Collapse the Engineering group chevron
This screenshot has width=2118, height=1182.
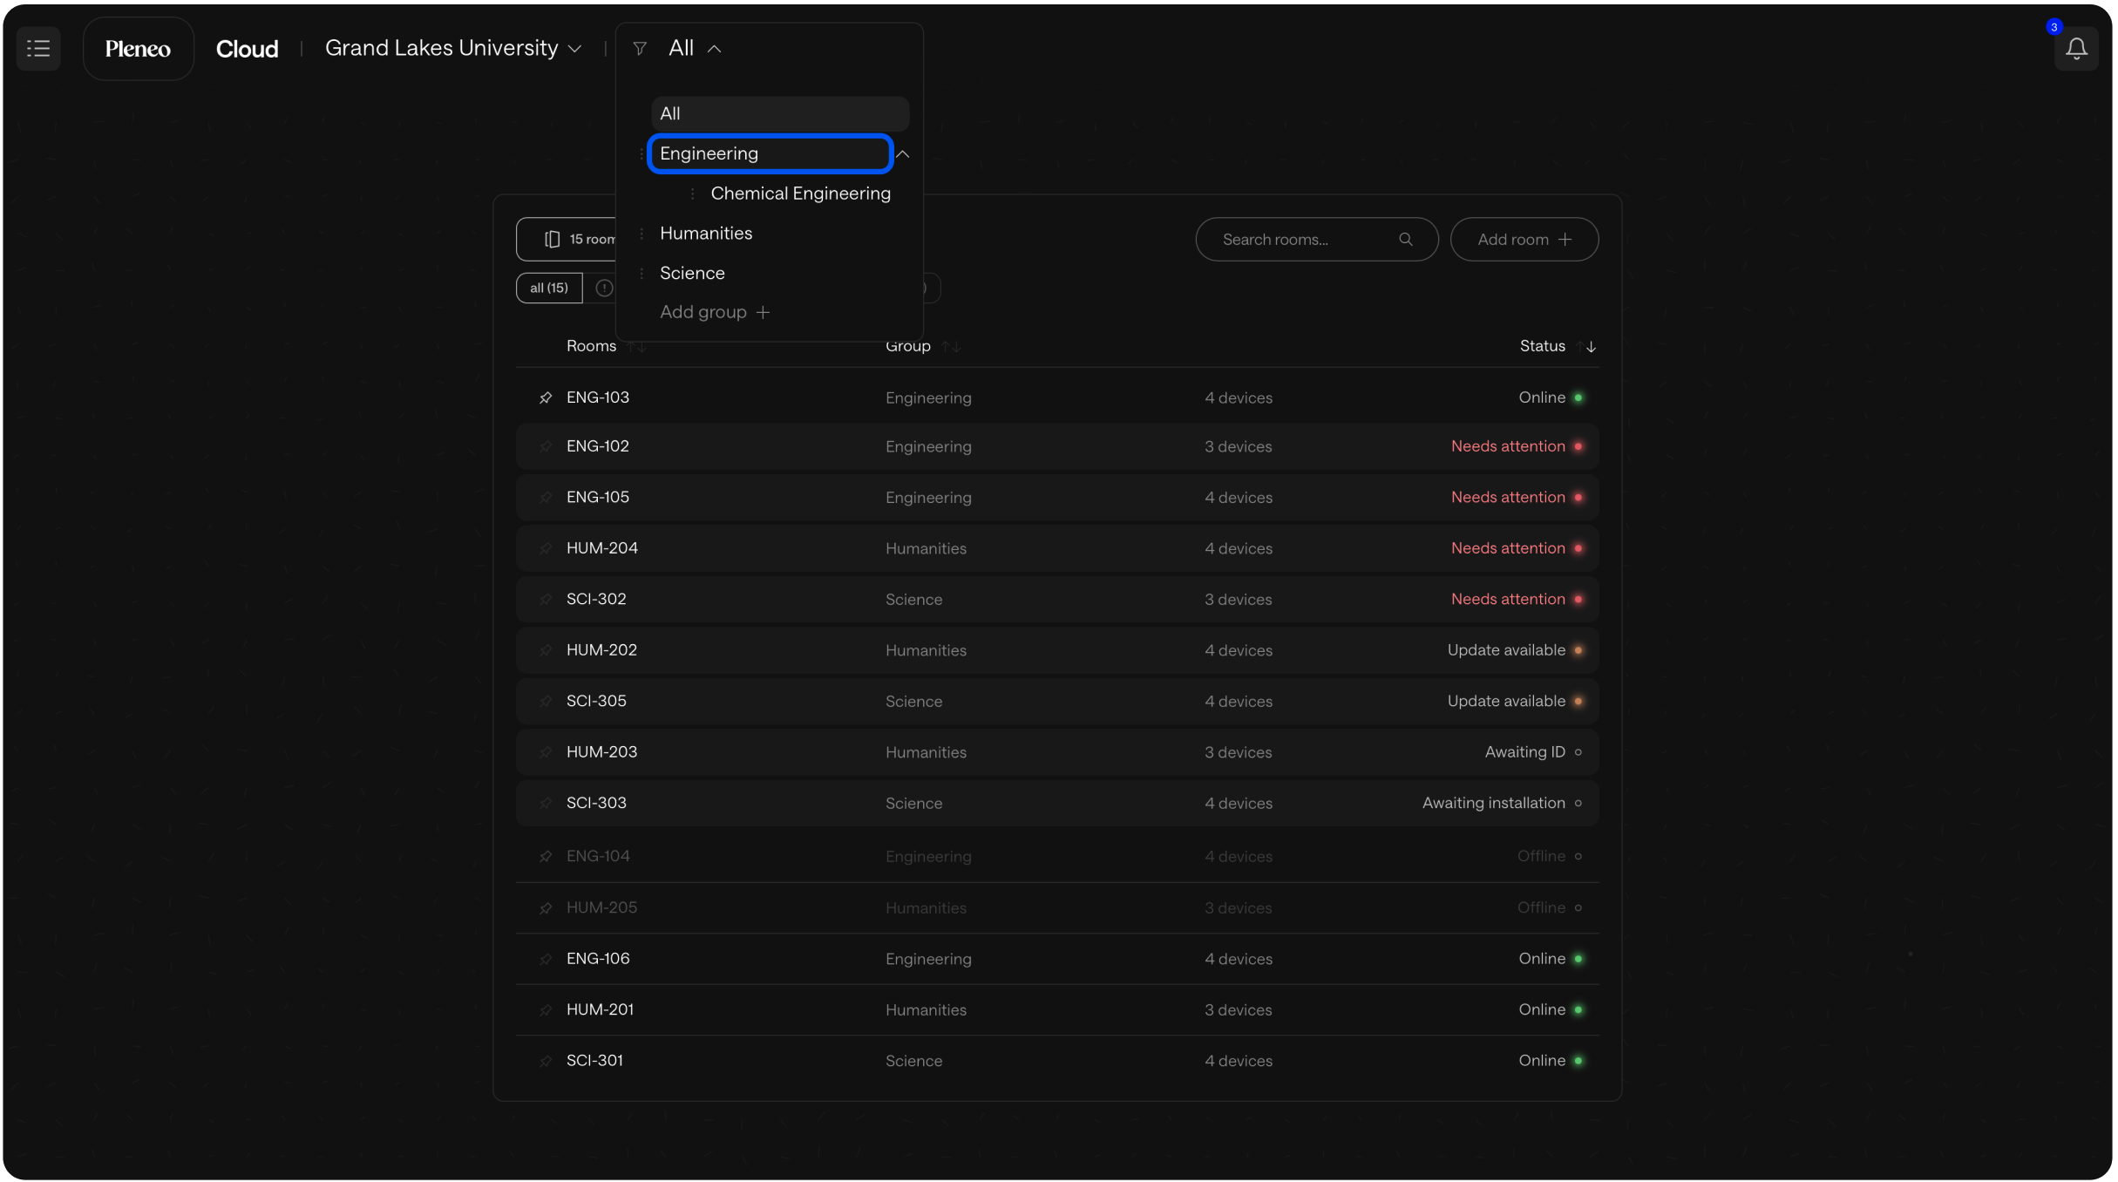pos(903,154)
